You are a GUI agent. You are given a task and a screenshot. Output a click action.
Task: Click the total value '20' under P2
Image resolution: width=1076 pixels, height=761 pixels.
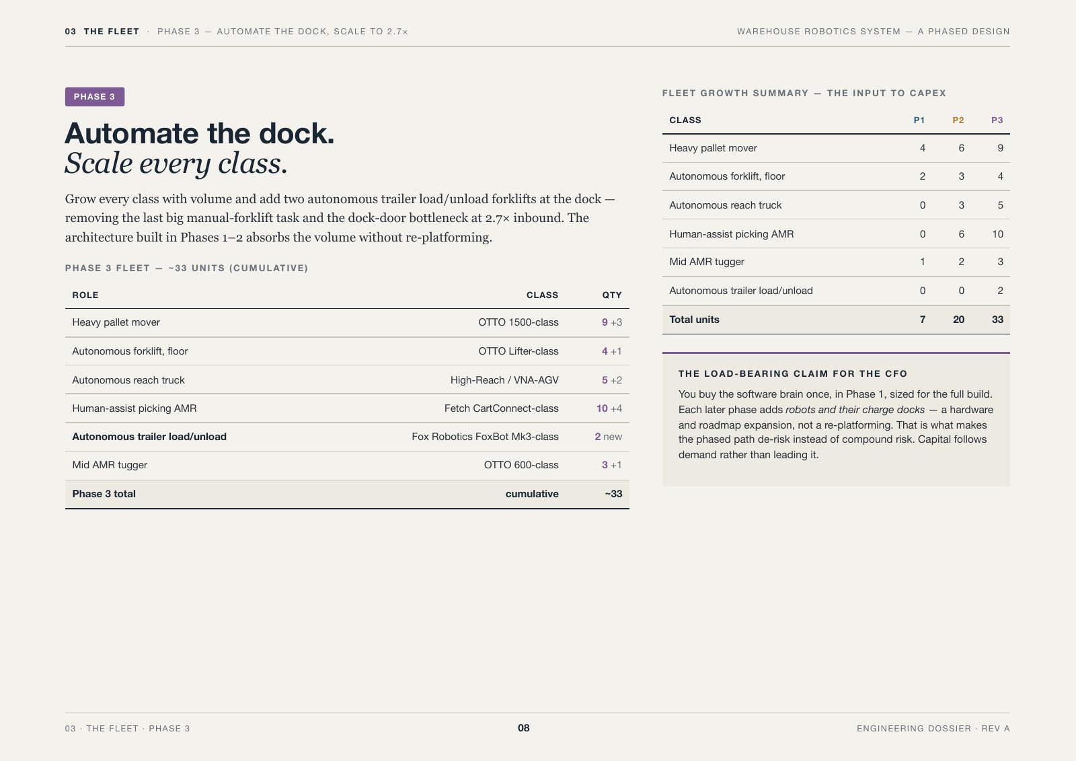click(x=959, y=320)
